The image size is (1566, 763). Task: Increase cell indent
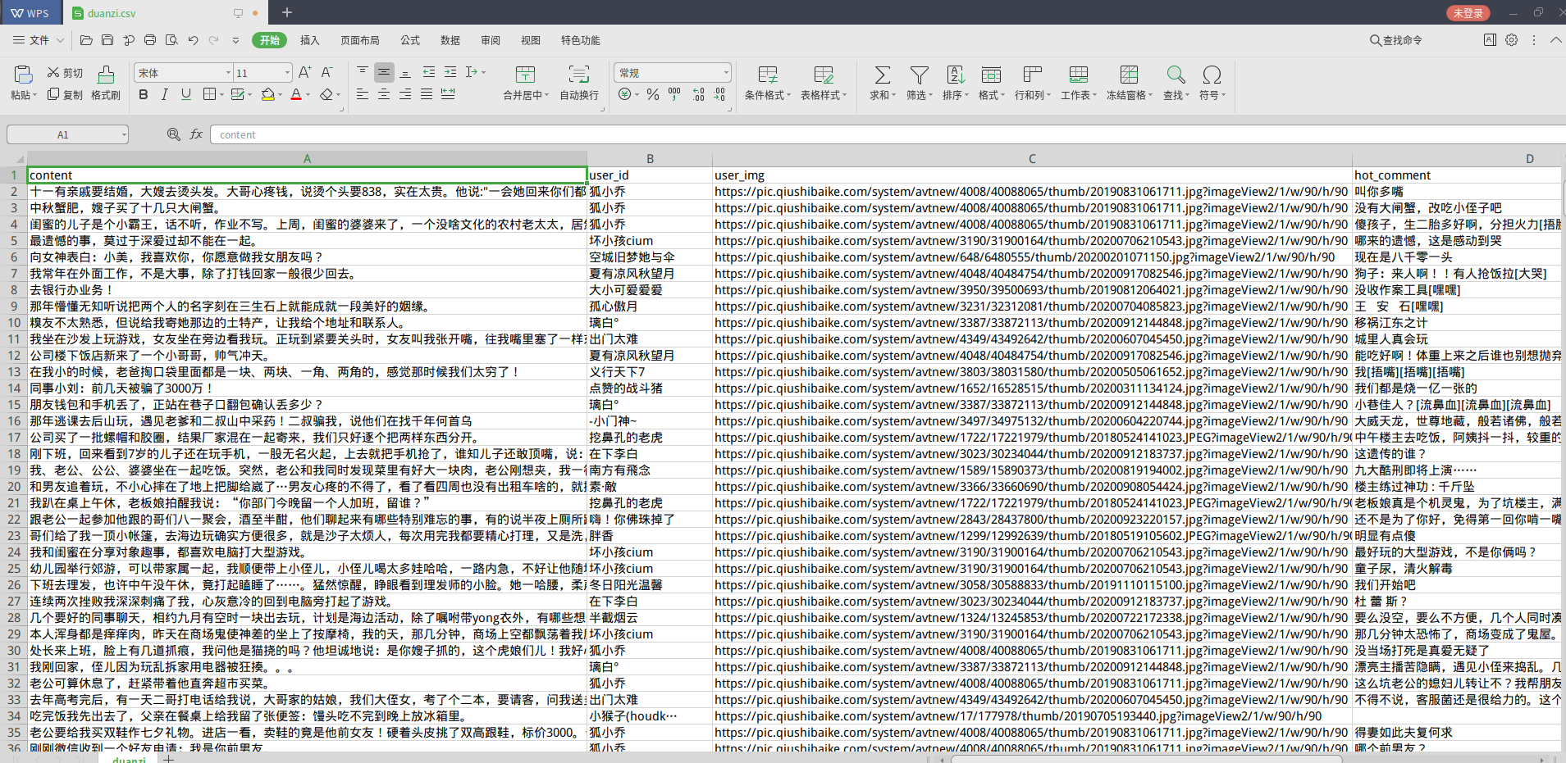click(x=450, y=73)
